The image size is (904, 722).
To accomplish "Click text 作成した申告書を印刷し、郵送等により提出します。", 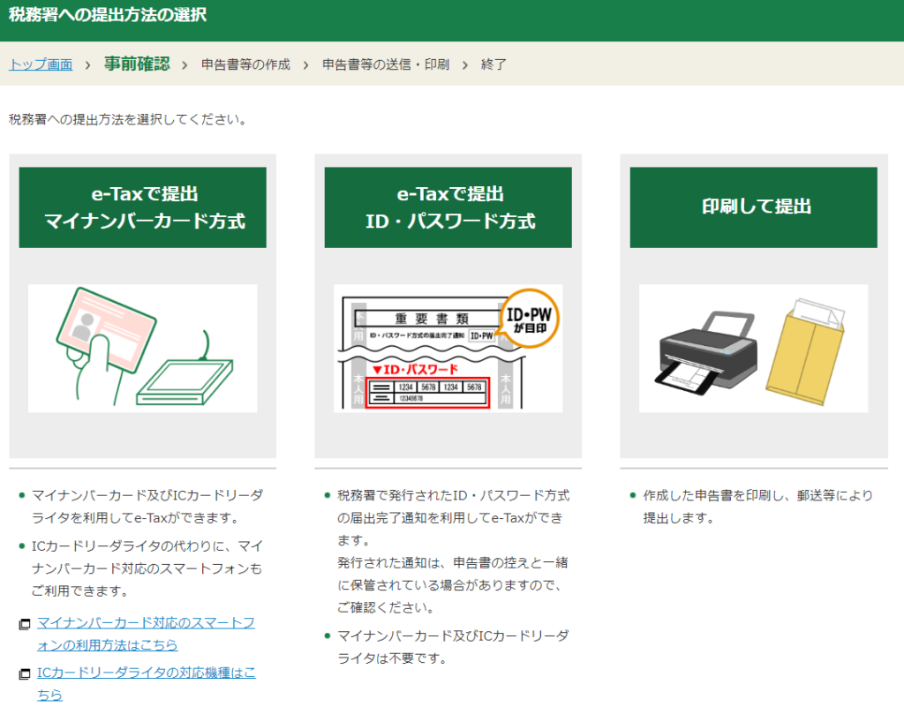I will coord(758,507).
